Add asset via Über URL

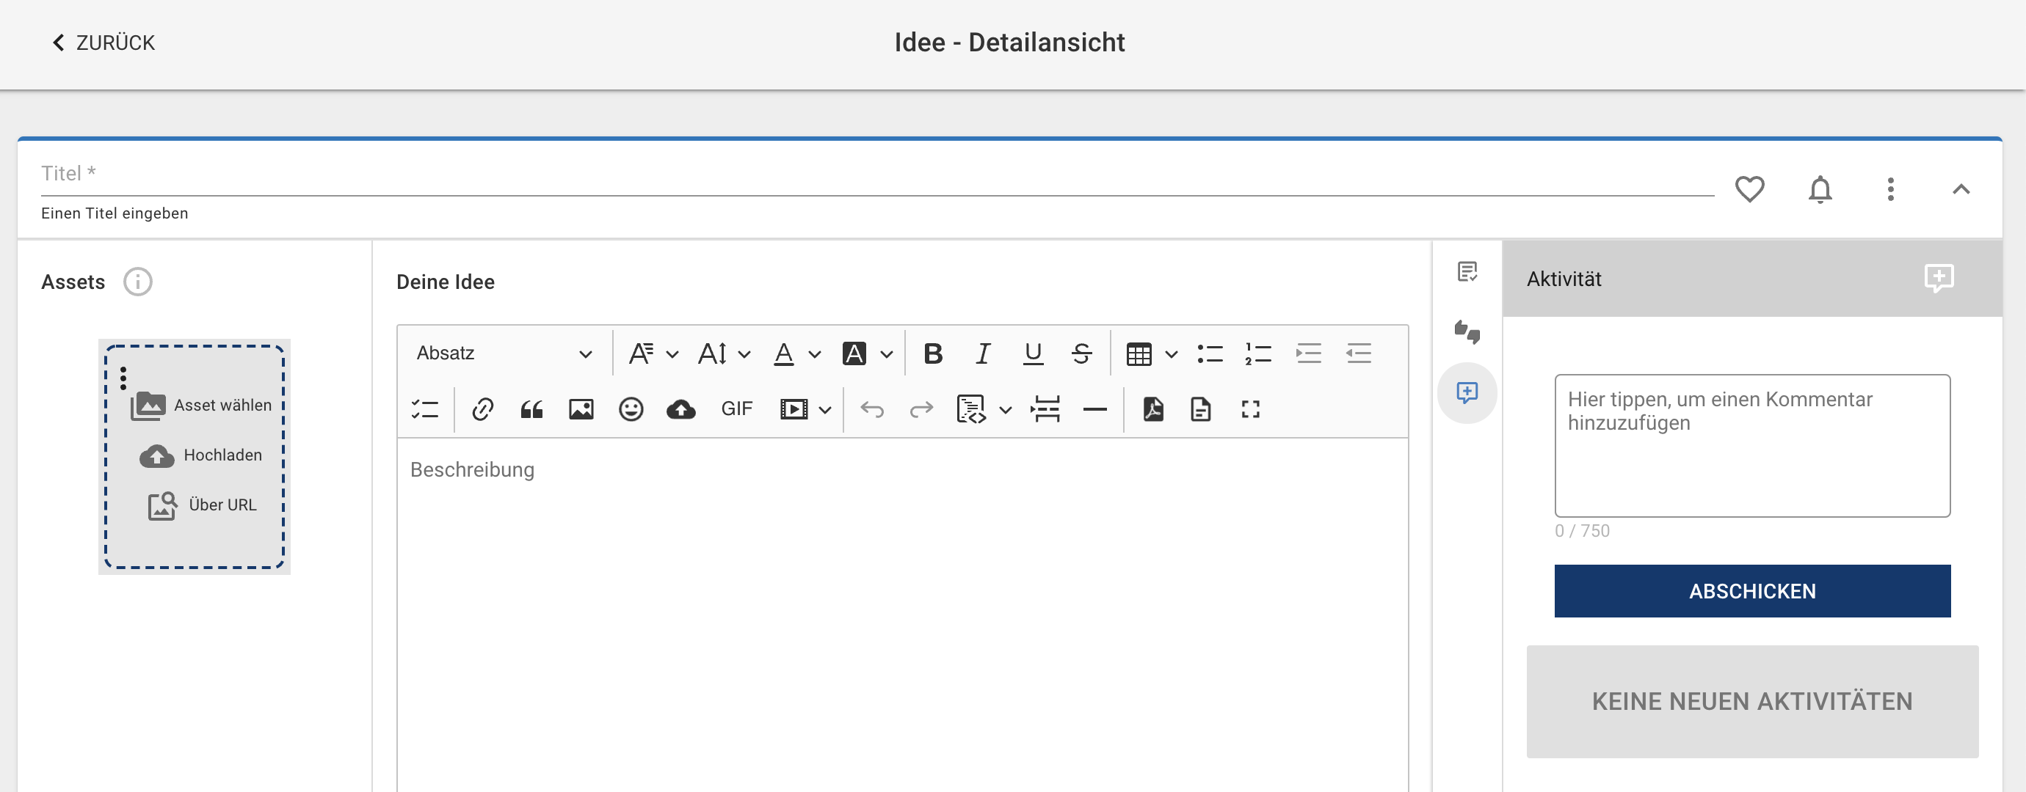pyautogui.click(x=203, y=505)
